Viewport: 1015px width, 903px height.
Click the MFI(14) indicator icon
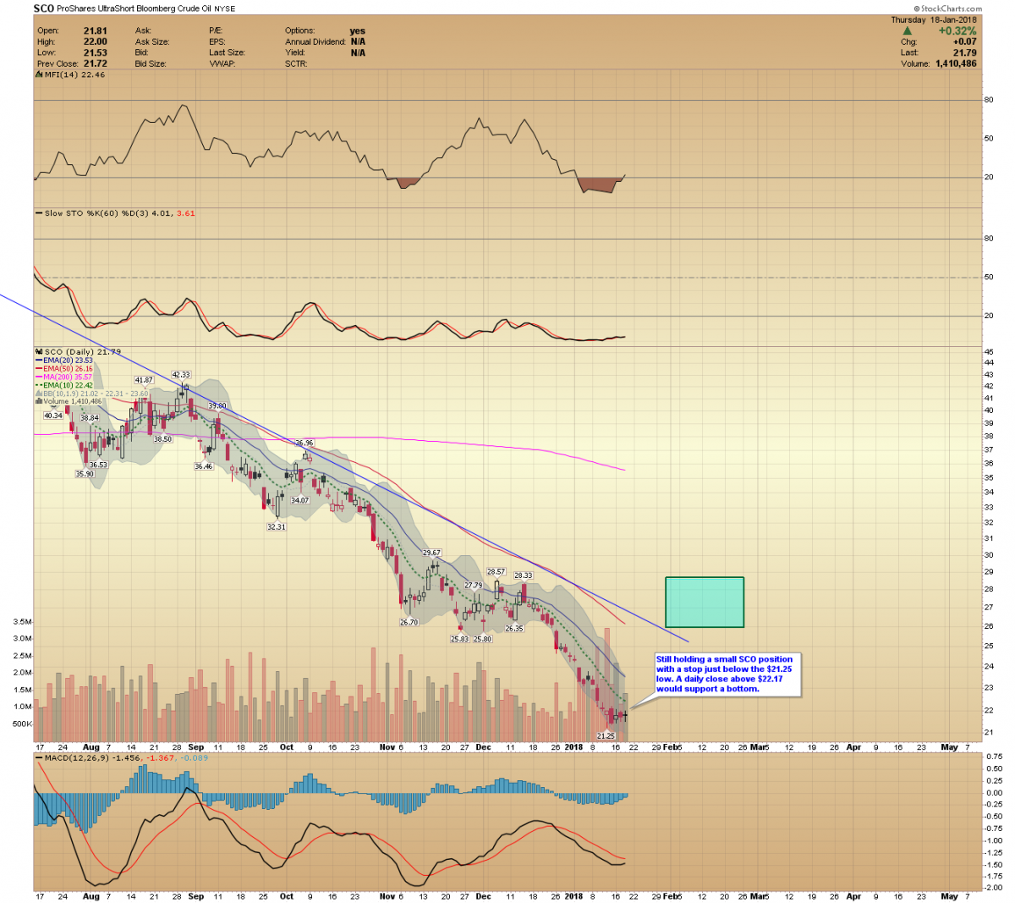point(39,74)
